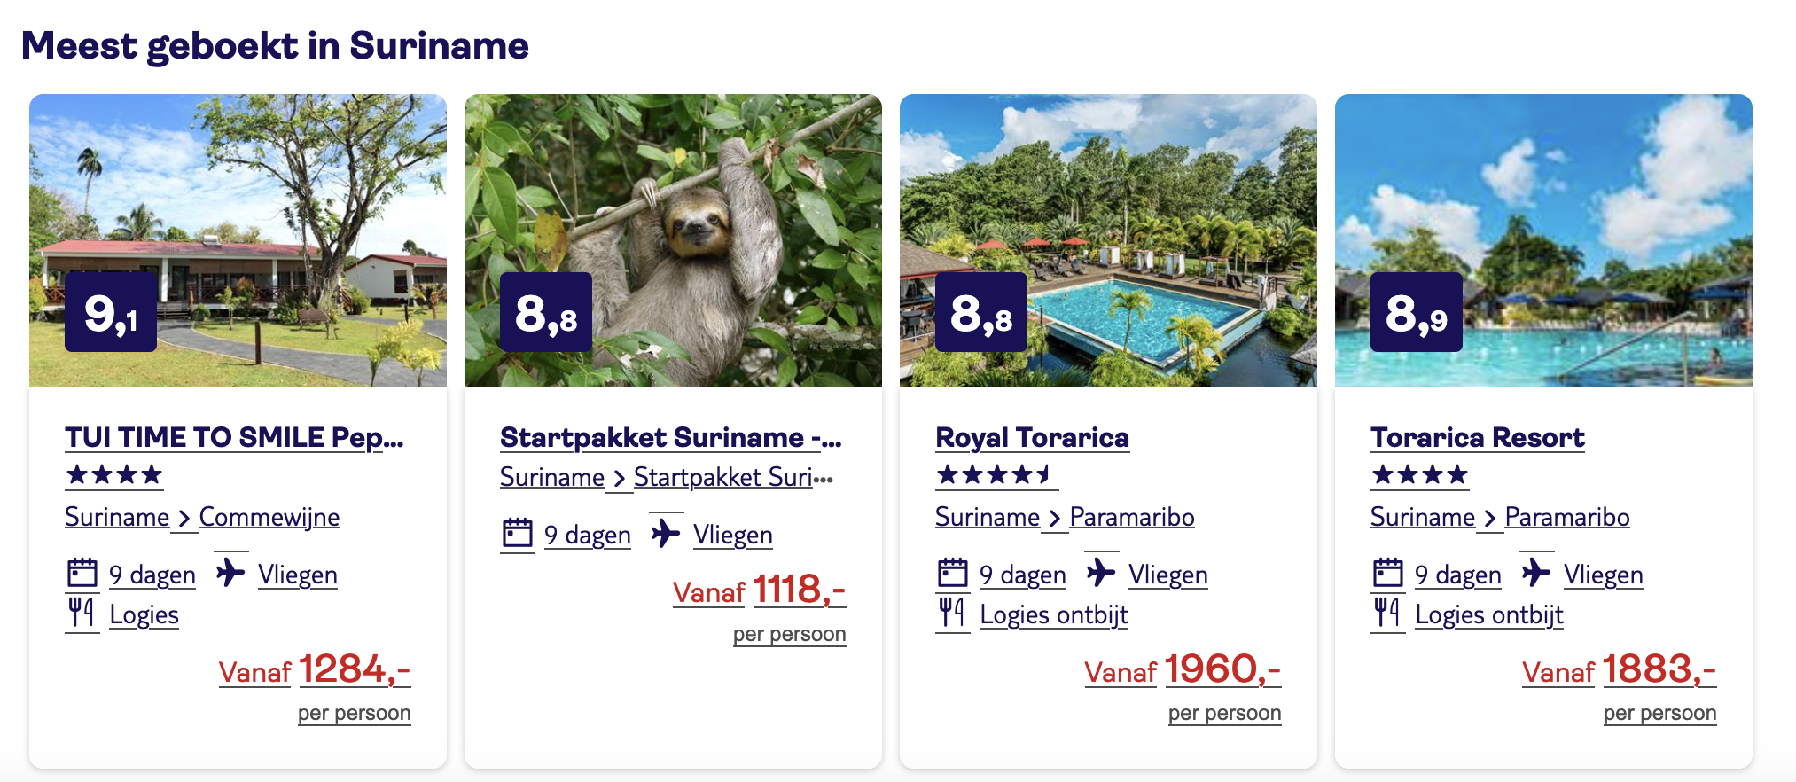
Task: Click meal icon on Royal Torarica card
Action: 952,612
